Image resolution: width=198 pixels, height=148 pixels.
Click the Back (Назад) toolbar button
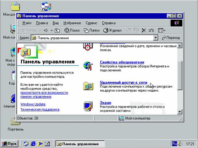pos(29,31)
